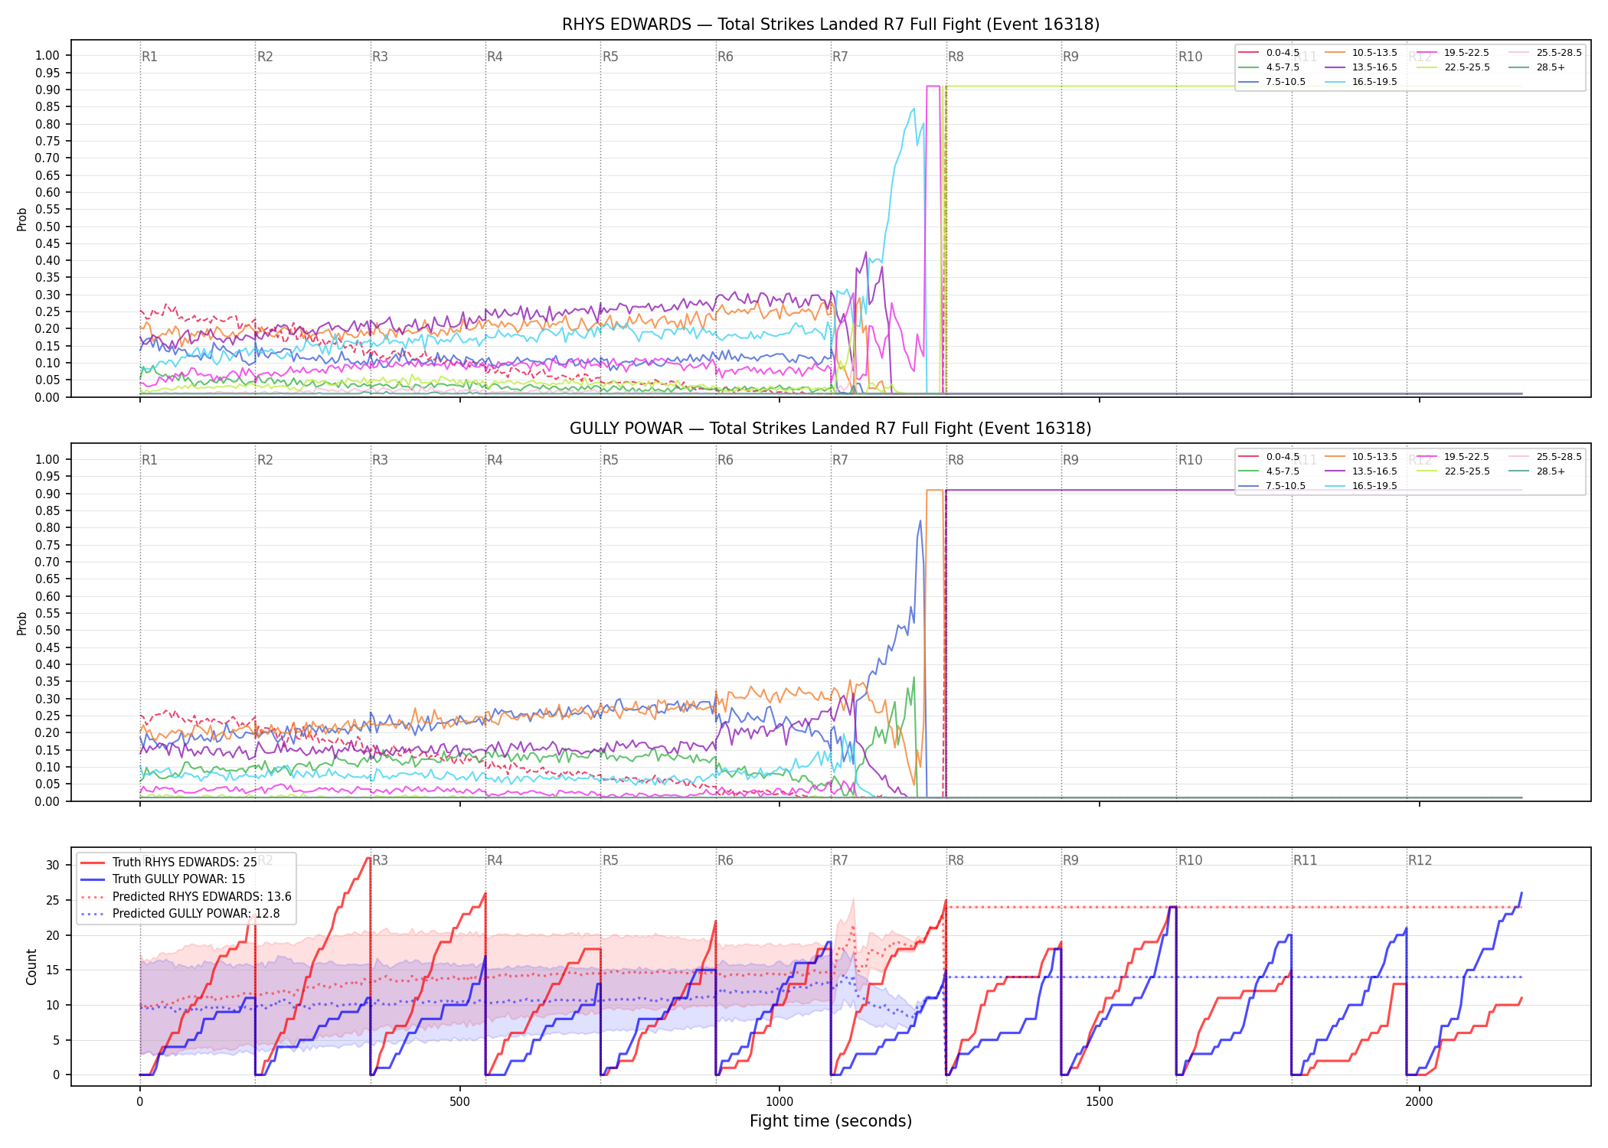This screenshot has height=1148, width=1608.
Task: Click the RHYS EDWARDS chart title
Action: tap(831, 24)
